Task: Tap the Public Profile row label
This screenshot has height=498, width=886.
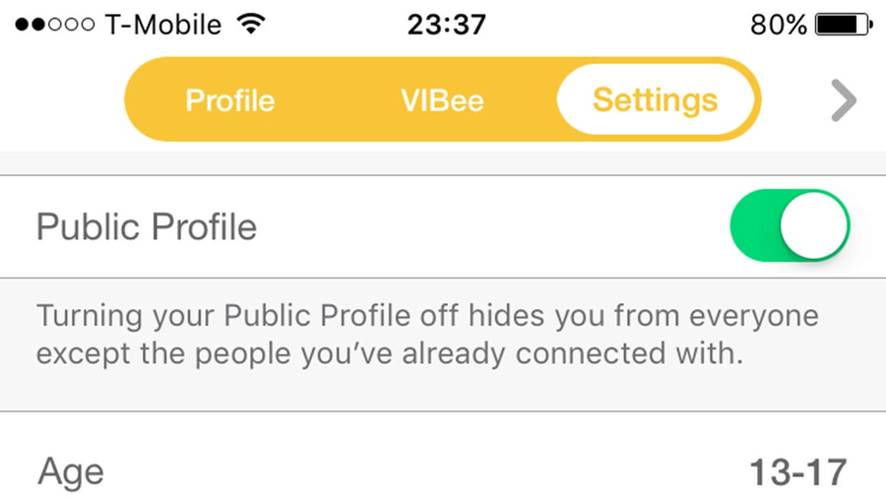Action: click(x=147, y=226)
